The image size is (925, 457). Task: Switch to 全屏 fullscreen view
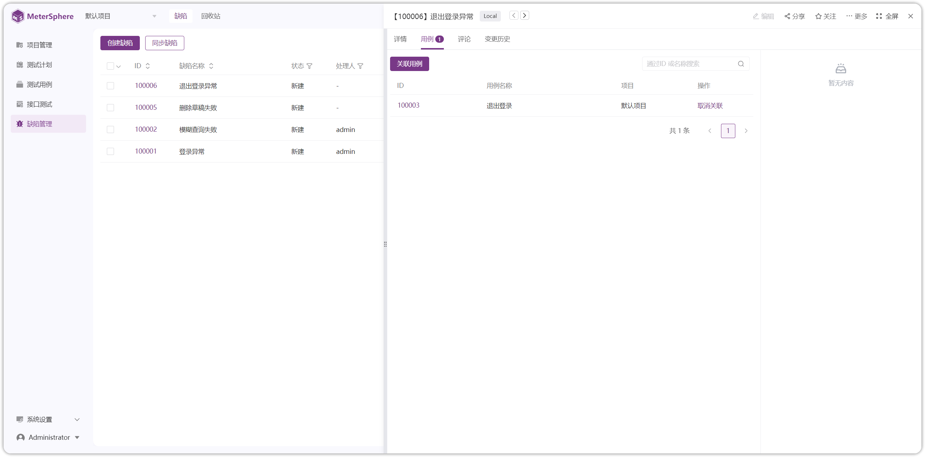point(887,16)
